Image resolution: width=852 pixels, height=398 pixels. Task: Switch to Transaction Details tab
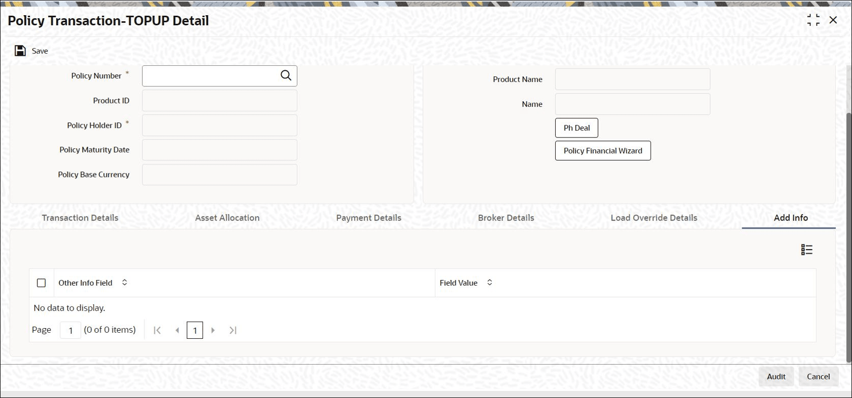80,218
